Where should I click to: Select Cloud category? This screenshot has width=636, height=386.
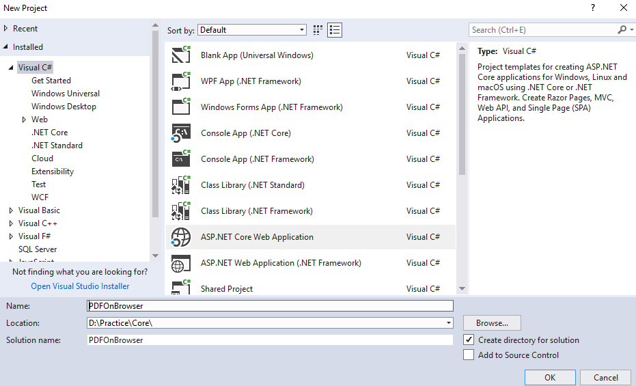(x=42, y=158)
